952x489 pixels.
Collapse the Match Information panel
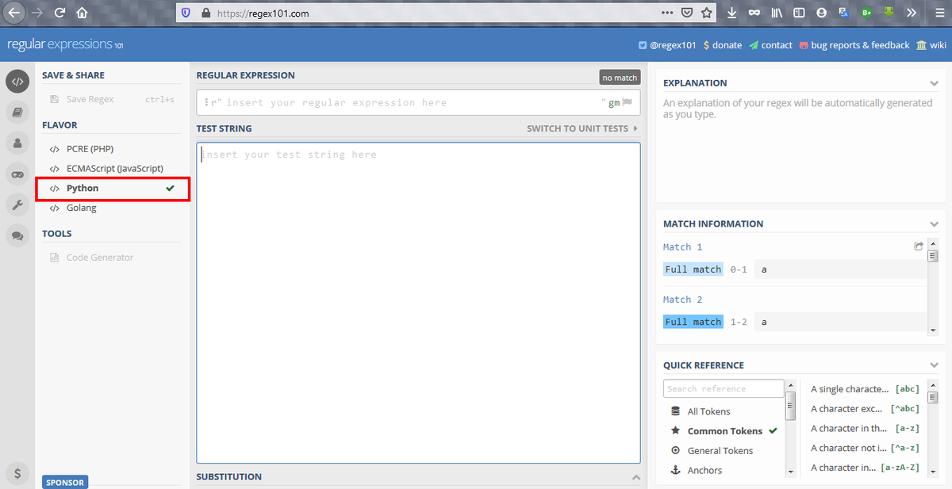(x=934, y=224)
